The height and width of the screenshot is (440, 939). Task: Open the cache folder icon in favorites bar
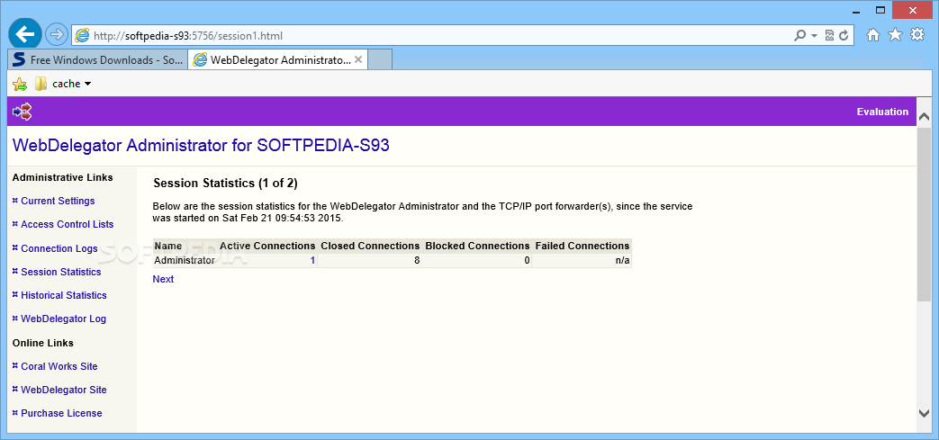41,84
